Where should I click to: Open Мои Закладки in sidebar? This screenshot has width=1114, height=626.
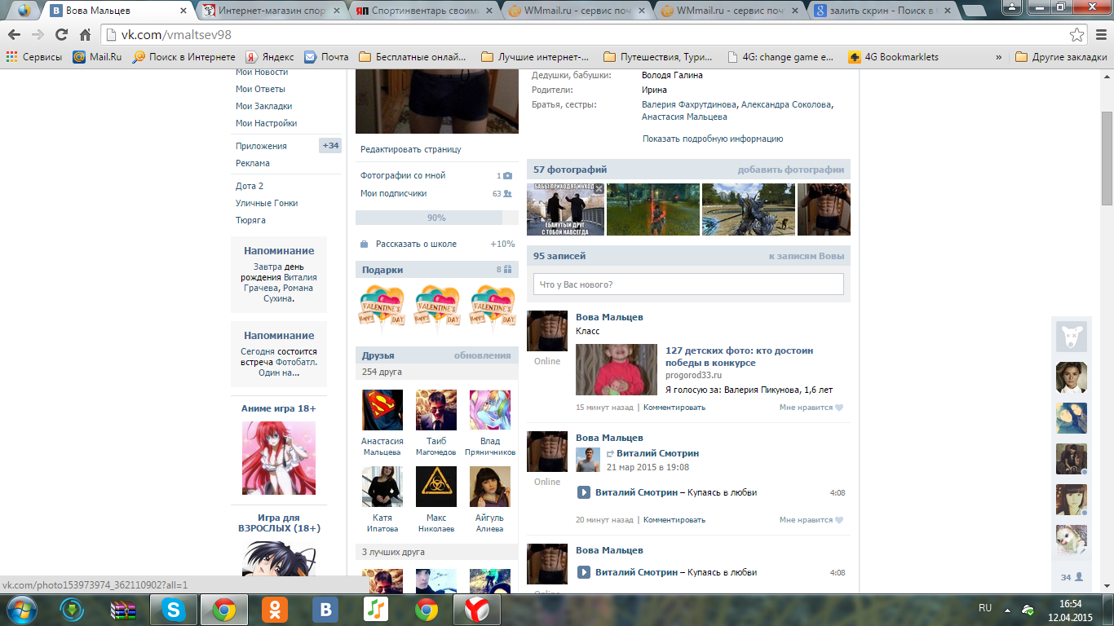tap(263, 106)
